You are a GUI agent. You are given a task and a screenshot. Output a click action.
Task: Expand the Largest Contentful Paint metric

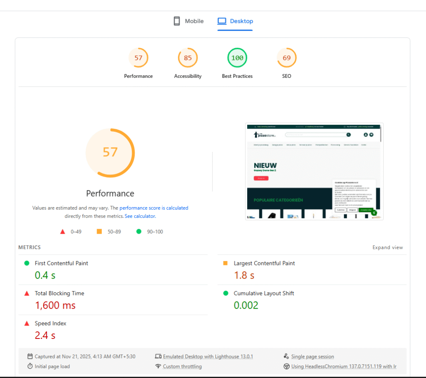pyautogui.click(x=264, y=263)
